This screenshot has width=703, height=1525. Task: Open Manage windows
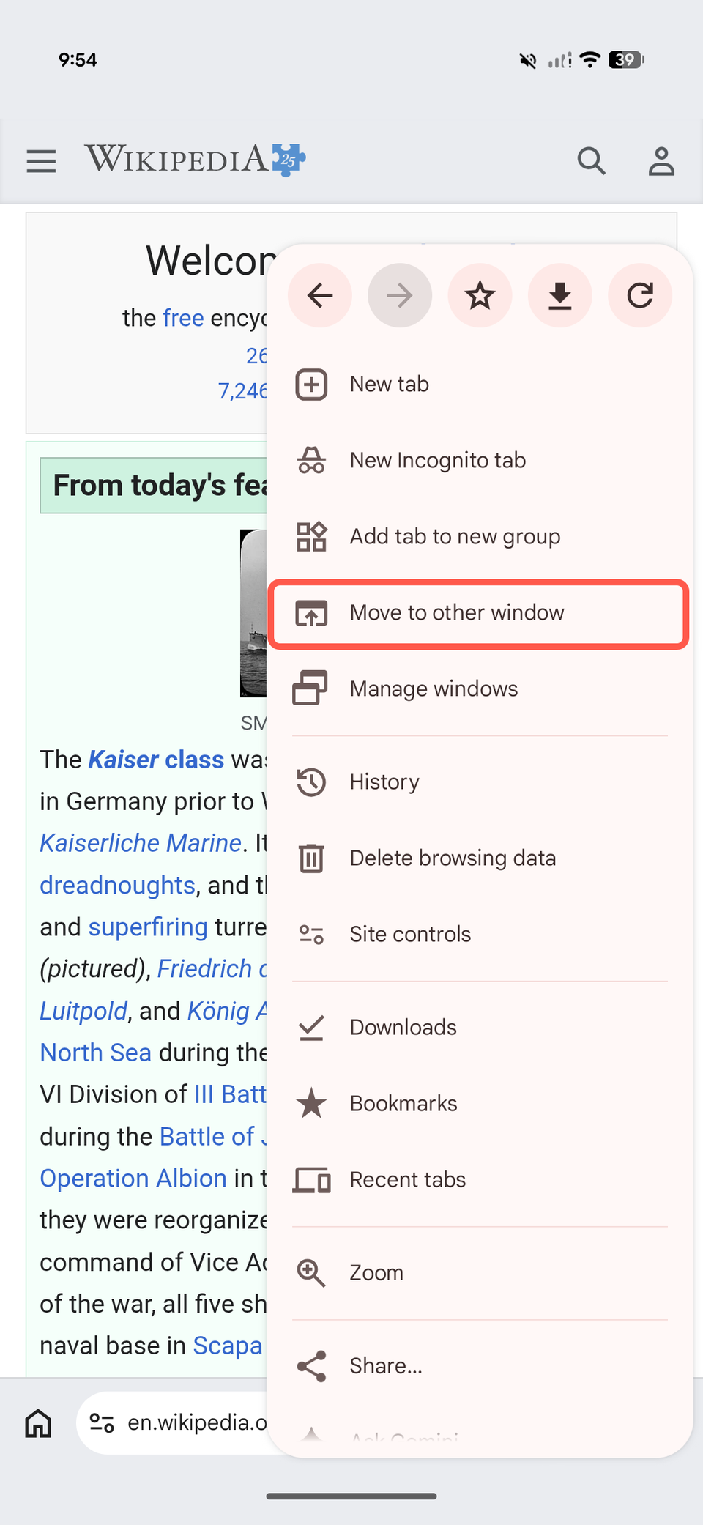(480, 689)
